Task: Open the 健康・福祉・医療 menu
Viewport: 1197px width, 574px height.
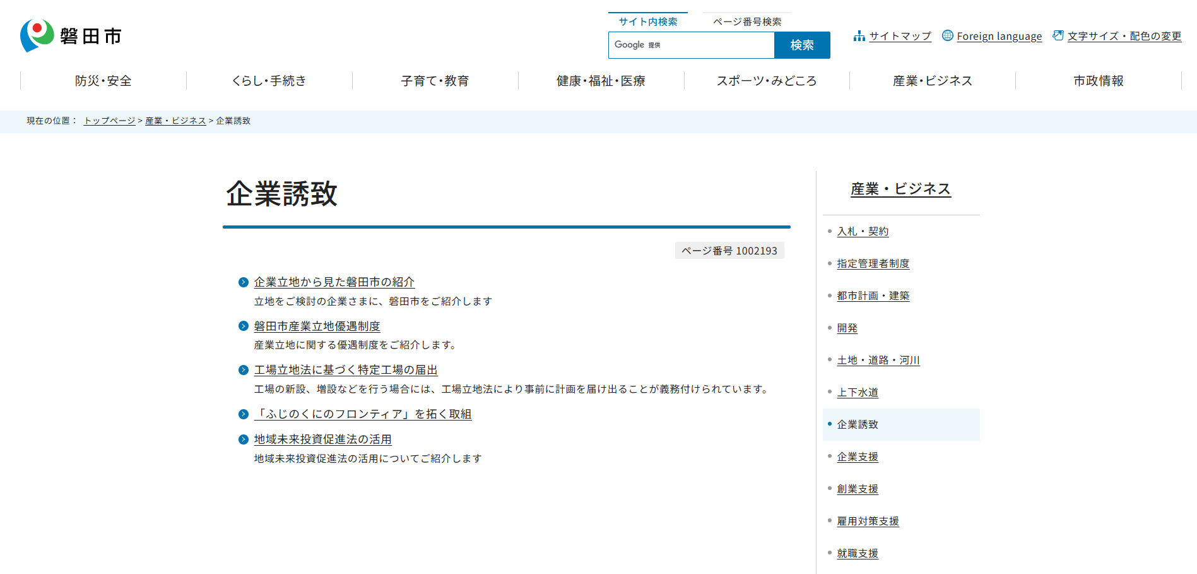Action: (601, 81)
